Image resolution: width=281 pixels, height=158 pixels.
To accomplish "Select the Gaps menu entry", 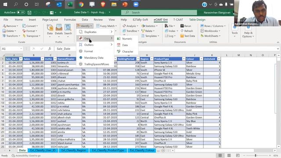I will [96, 38].
